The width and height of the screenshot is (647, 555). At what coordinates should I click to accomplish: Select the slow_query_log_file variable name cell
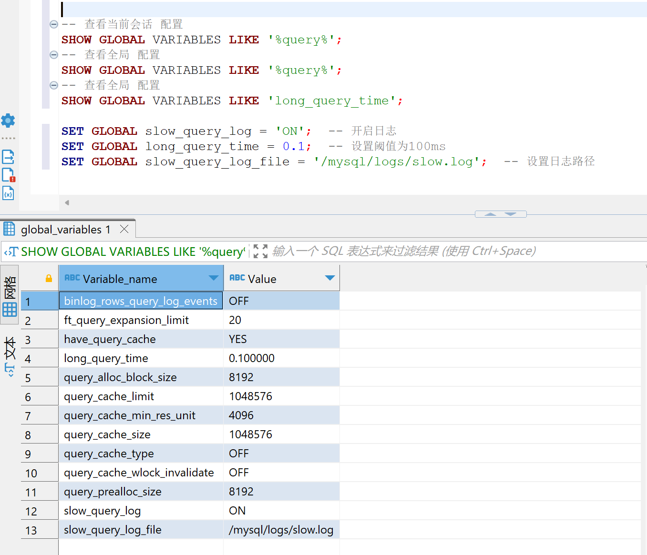point(141,529)
